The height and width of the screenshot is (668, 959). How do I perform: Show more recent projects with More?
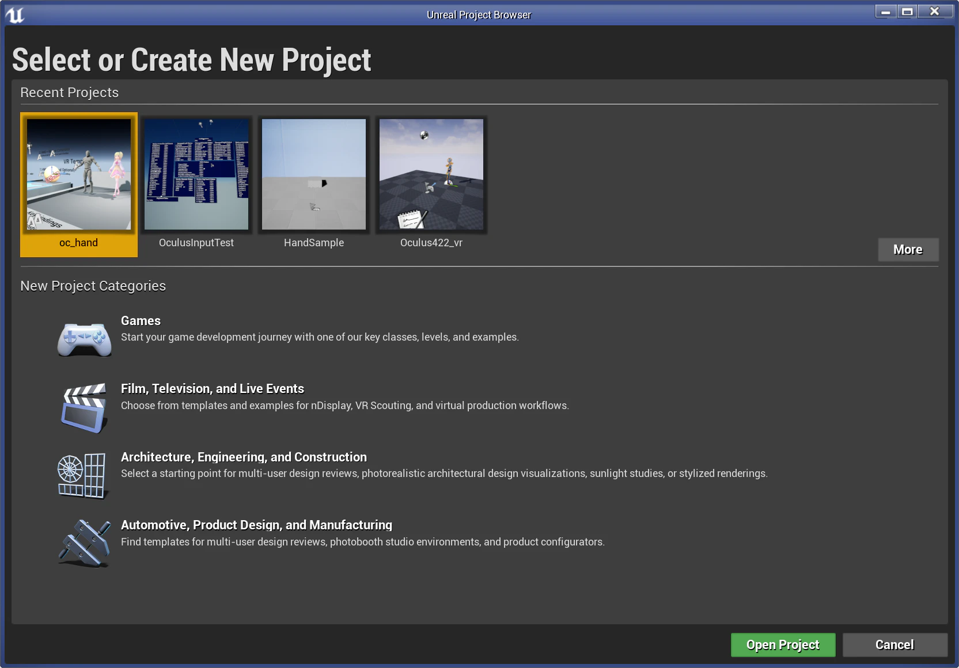[908, 250]
